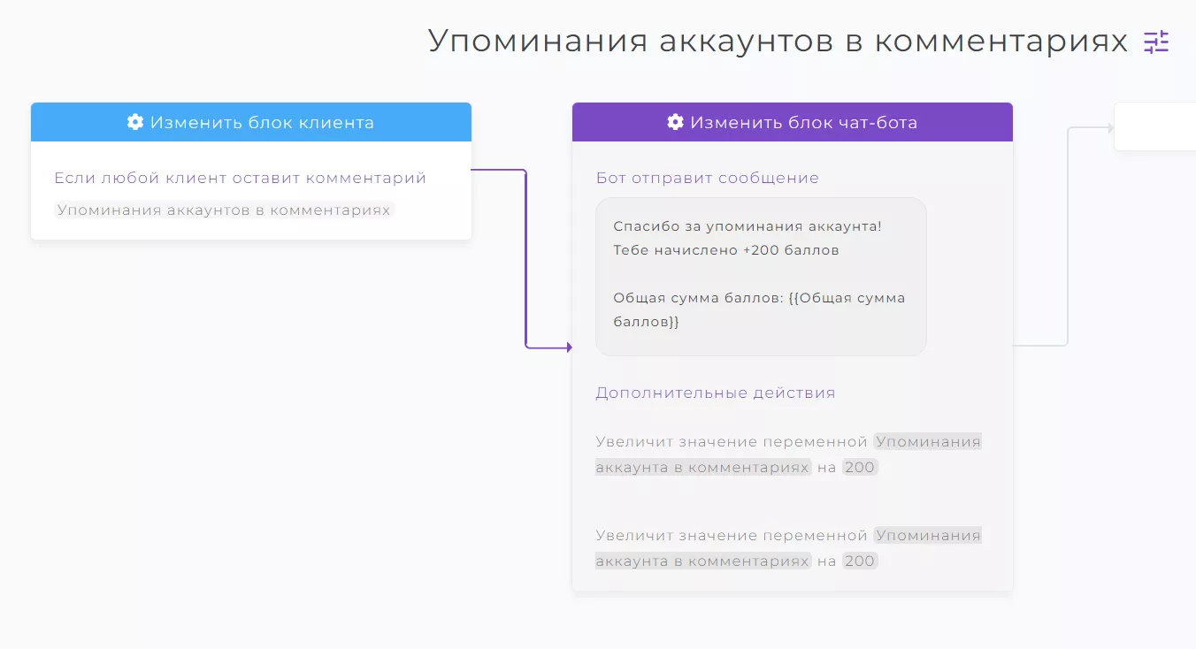This screenshot has width=1196, height=649.
Task: Click the second "Увеличит значение переменной" action
Action: coord(788,548)
